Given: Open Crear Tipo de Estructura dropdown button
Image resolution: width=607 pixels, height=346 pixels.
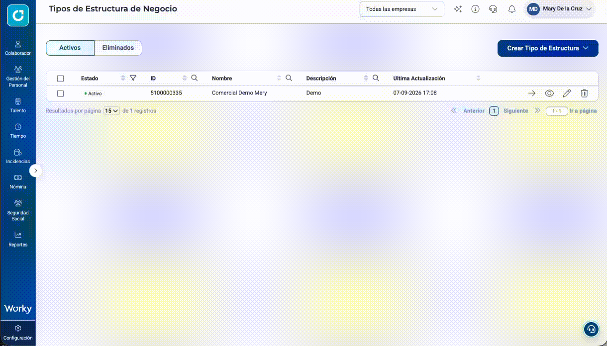Looking at the screenshot, I should (x=548, y=48).
